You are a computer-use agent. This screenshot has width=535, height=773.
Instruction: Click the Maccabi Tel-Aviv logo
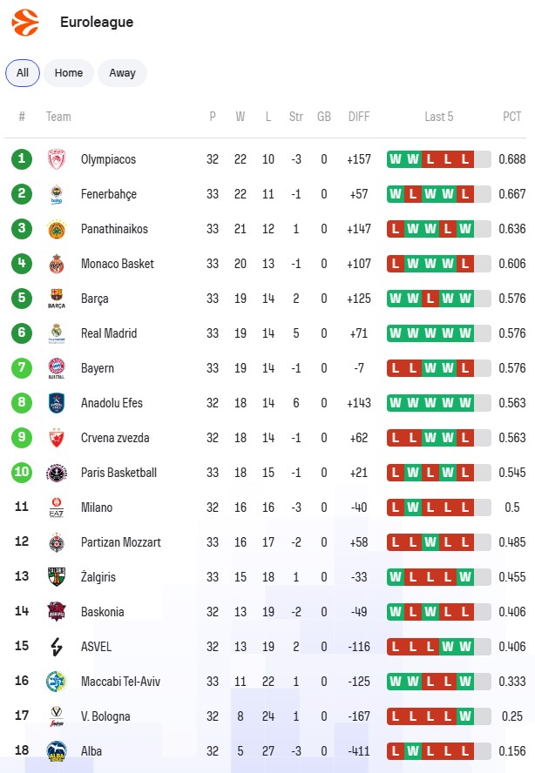click(57, 682)
